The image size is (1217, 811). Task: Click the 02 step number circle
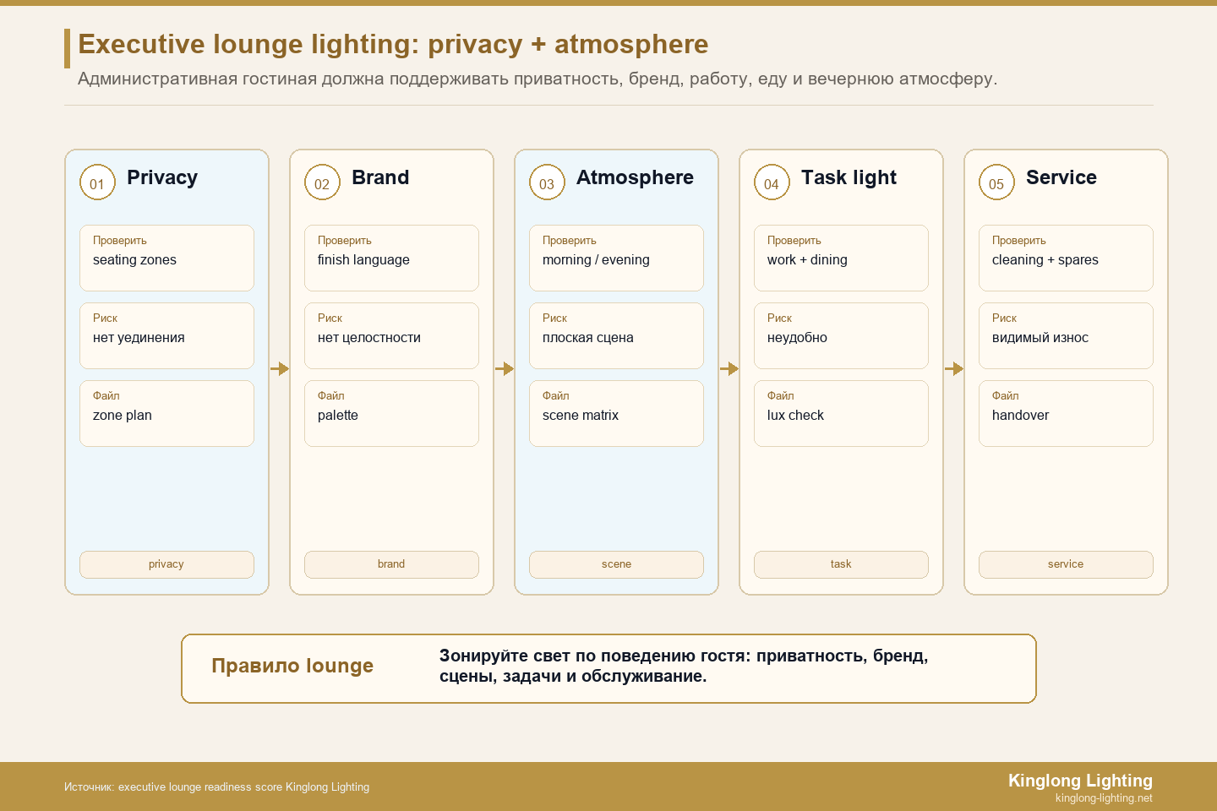coord(322,182)
